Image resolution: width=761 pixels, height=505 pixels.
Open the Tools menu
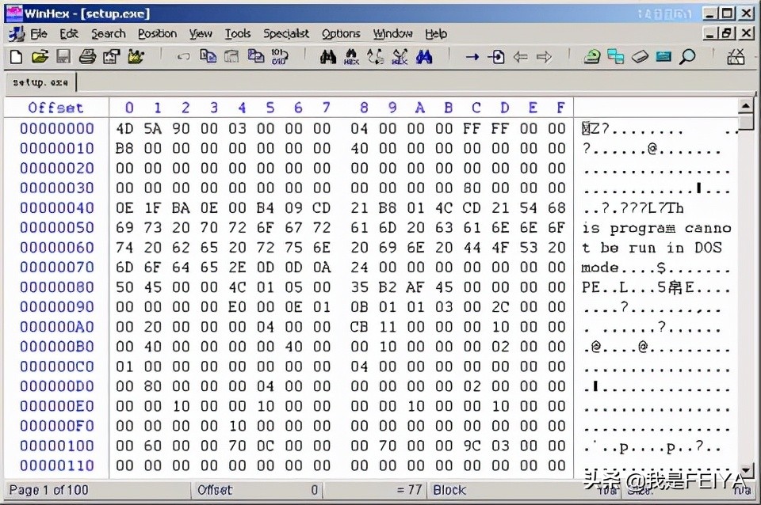tap(237, 34)
